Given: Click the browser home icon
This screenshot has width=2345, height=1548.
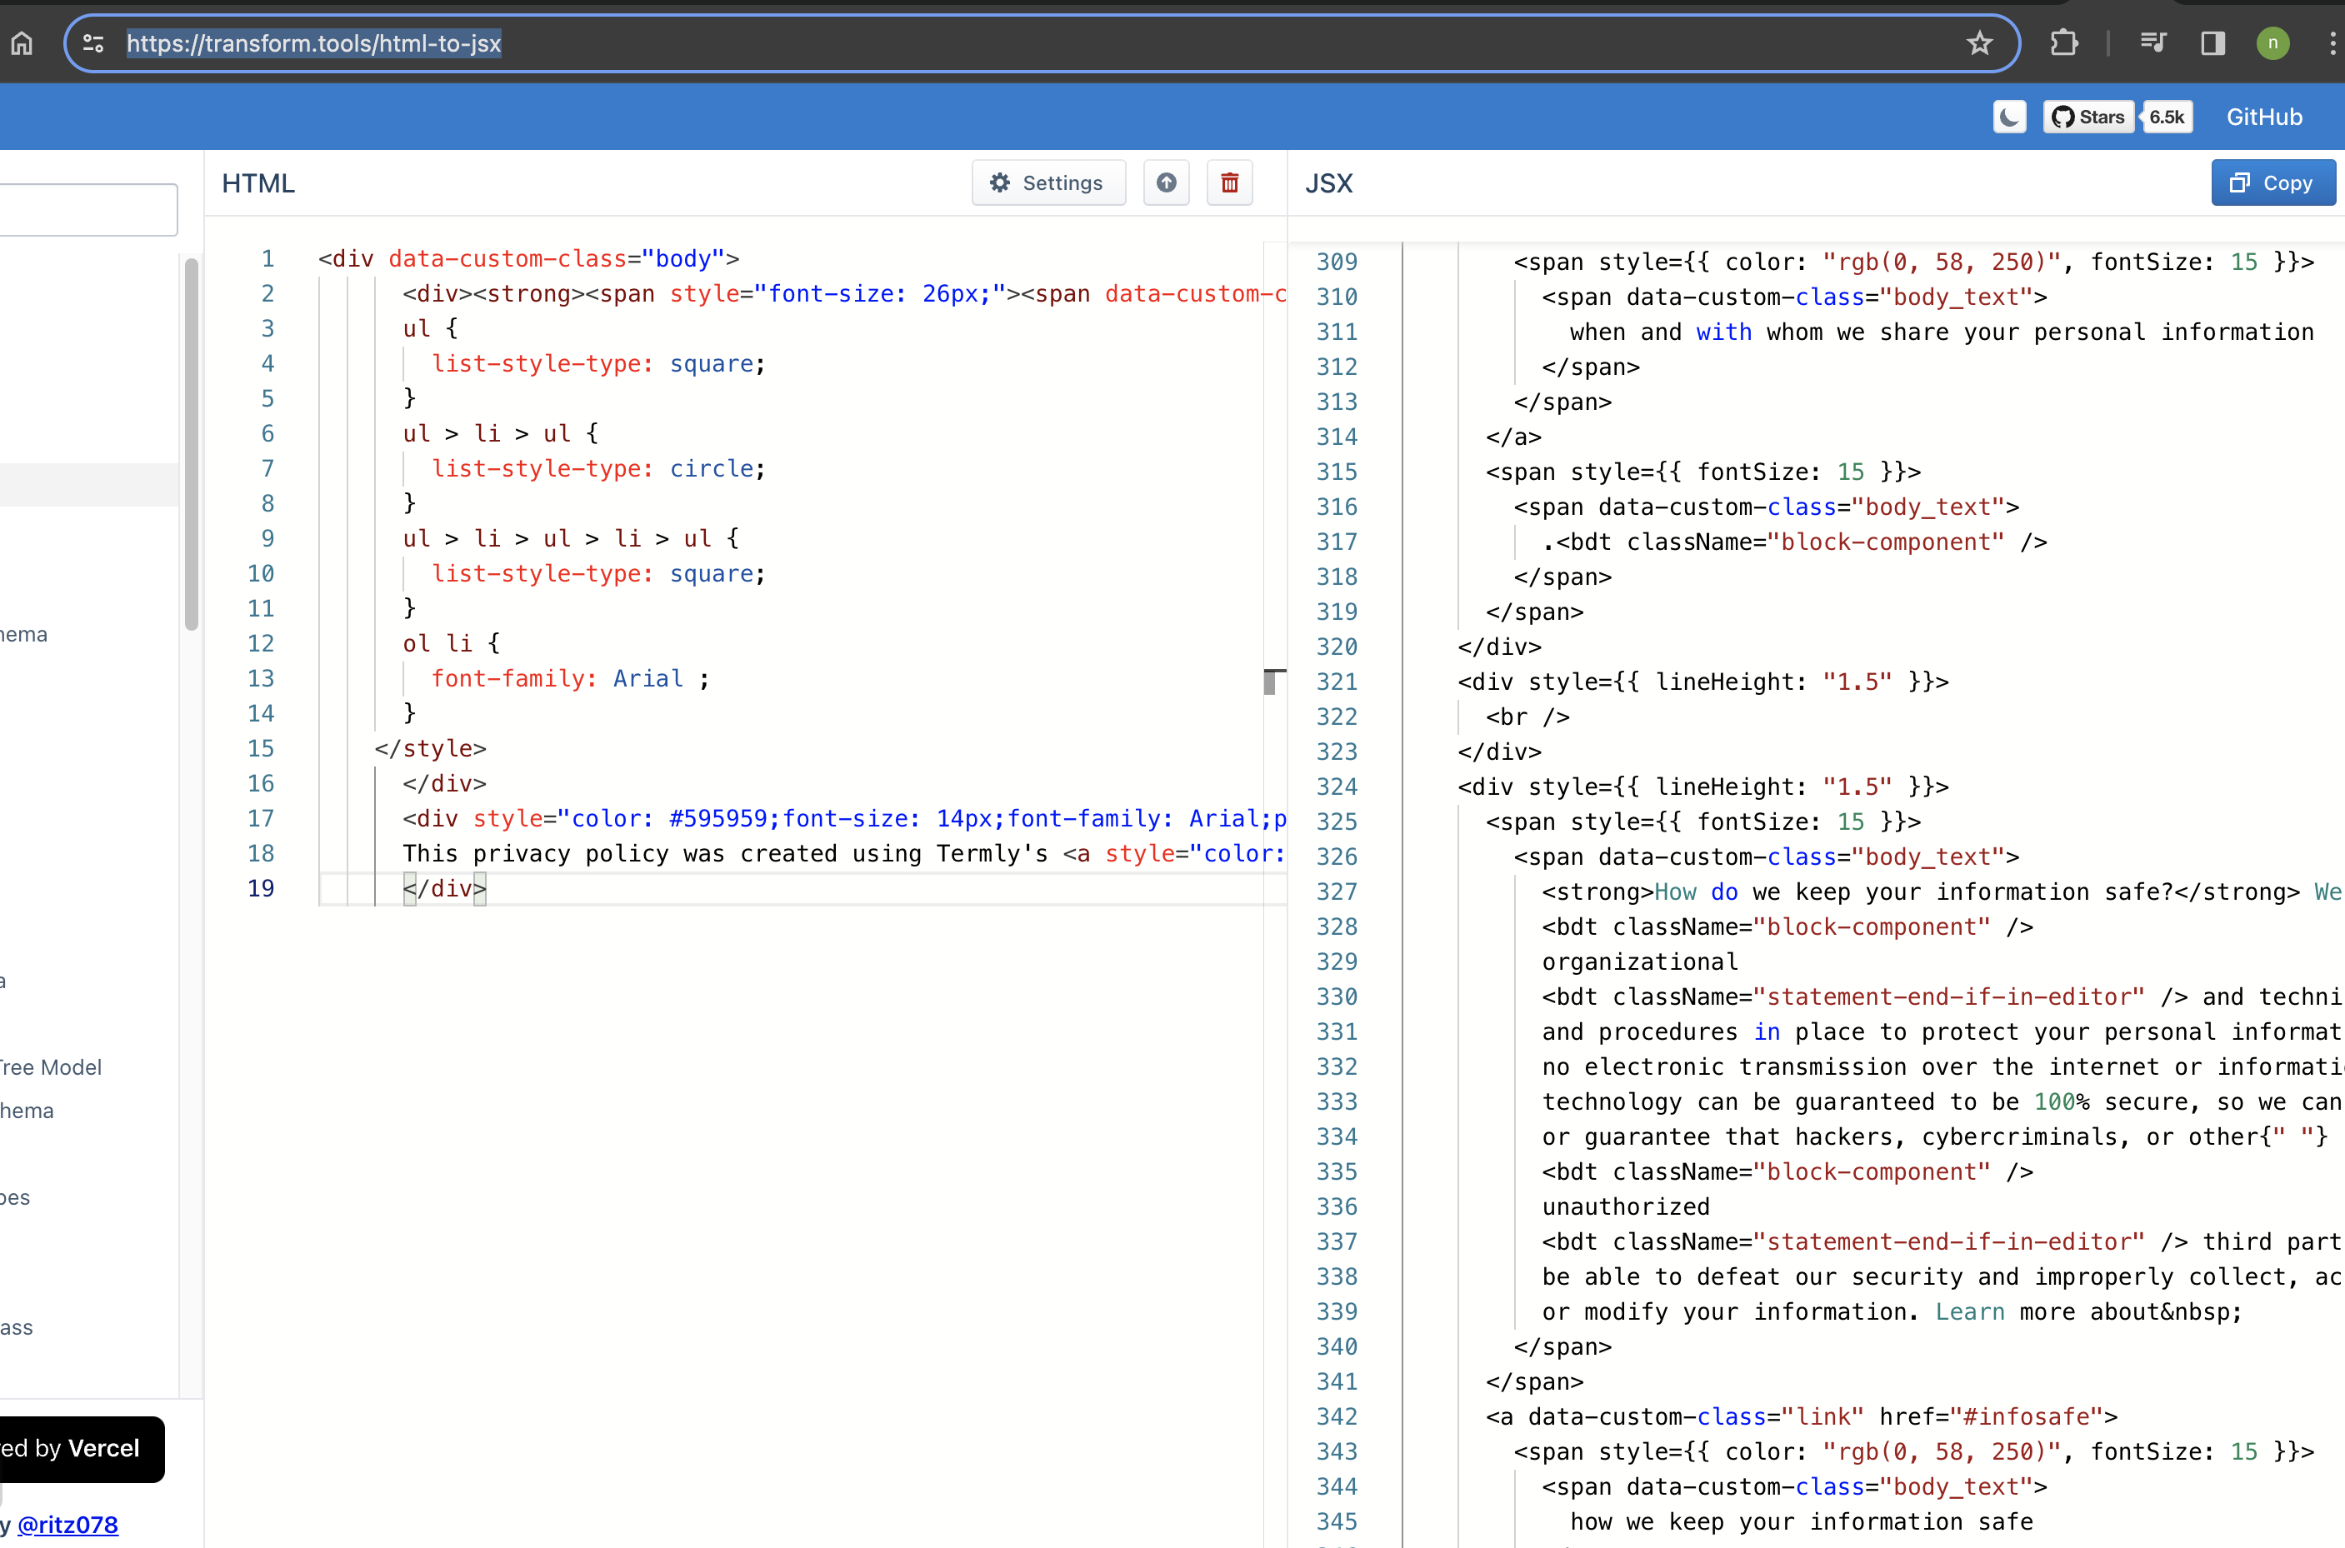Looking at the screenshot, I should (22, 43).
